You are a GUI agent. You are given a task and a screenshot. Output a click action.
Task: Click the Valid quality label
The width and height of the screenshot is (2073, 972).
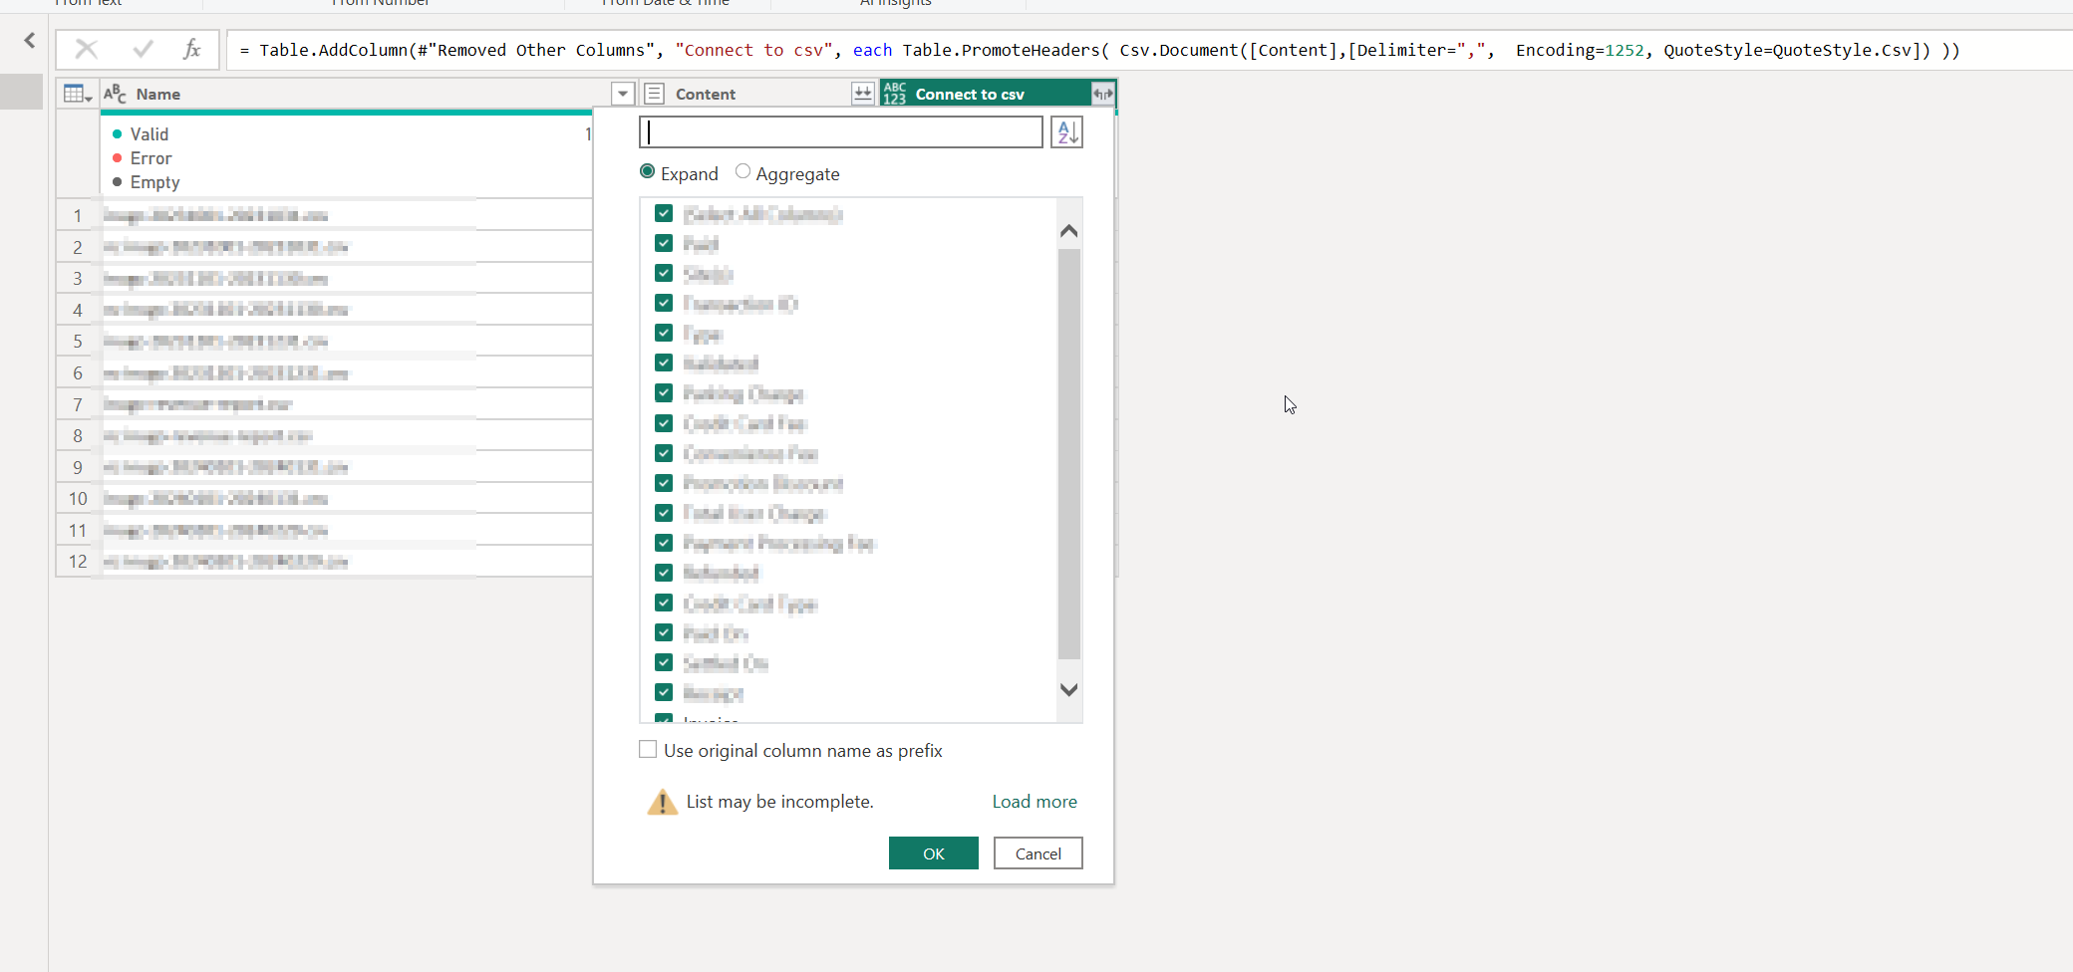(x=149, y=134)
